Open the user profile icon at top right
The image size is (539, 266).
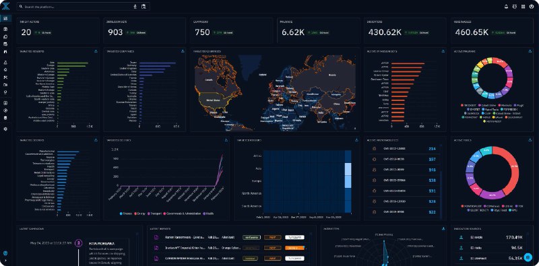(532, 7)
